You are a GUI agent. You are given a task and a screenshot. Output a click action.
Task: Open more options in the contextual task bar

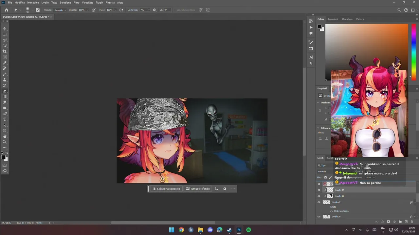(x=233, y=189)
